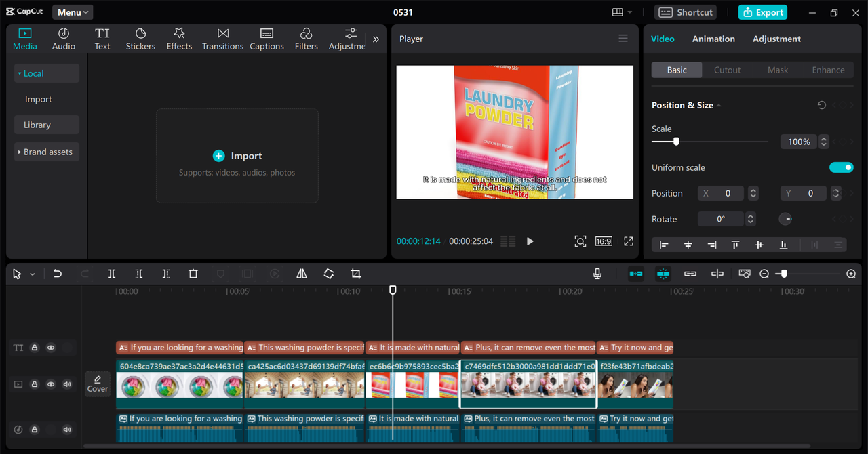Viewport: 868px width, 454px height.
Task: Click the Scale percentage stepper arrows
Action: [824, 142]
